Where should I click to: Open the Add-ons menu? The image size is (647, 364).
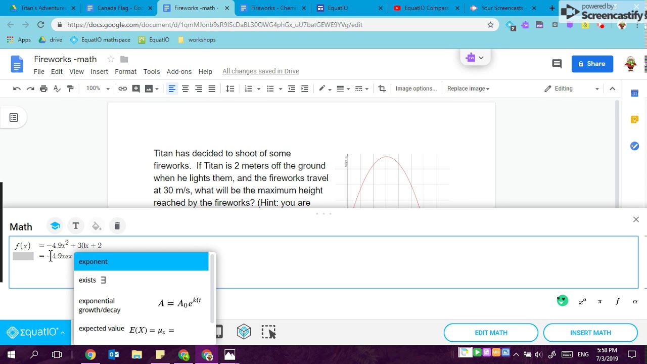coord(179,71)
